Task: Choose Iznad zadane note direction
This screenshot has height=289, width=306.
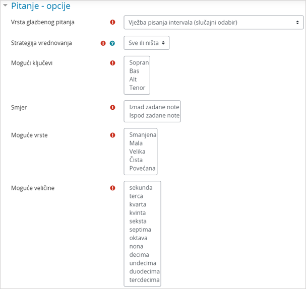Action: tap(154, 107)
